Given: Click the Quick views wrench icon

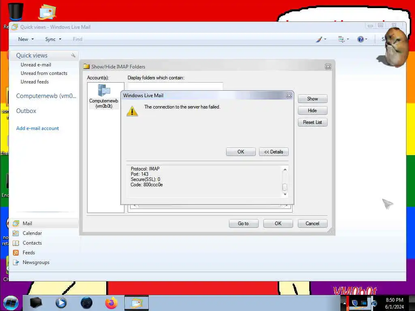Looking at the screenshot, I should [x=73, y=55].
